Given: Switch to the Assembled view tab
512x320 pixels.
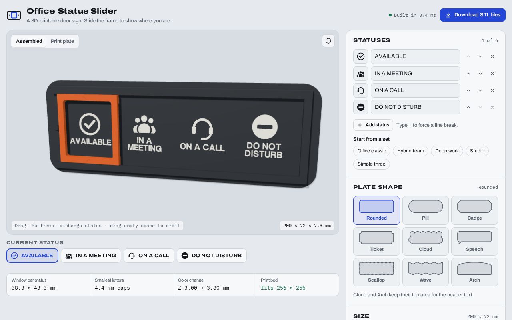Looking at the screenshot, I should [29, 41].
